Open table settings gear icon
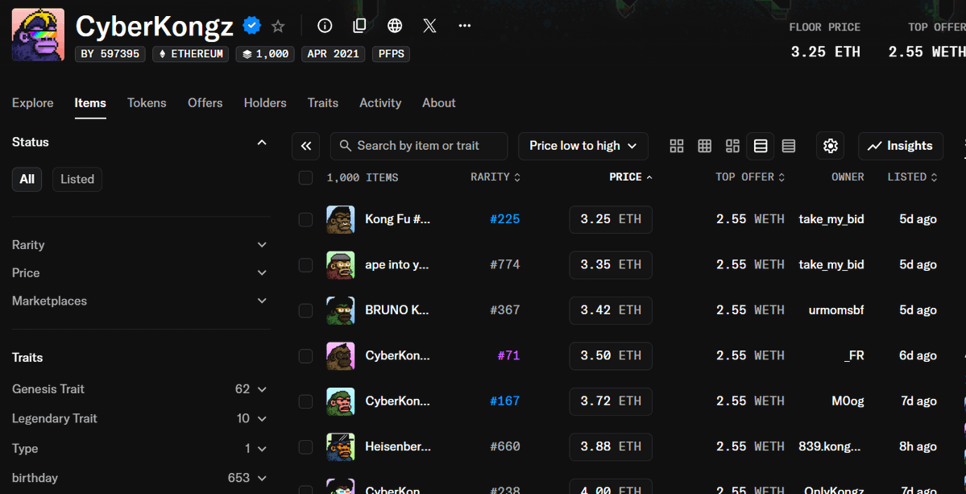Viewport: 966px width, 494px height. pyautogui.click(x=831, y=146)
